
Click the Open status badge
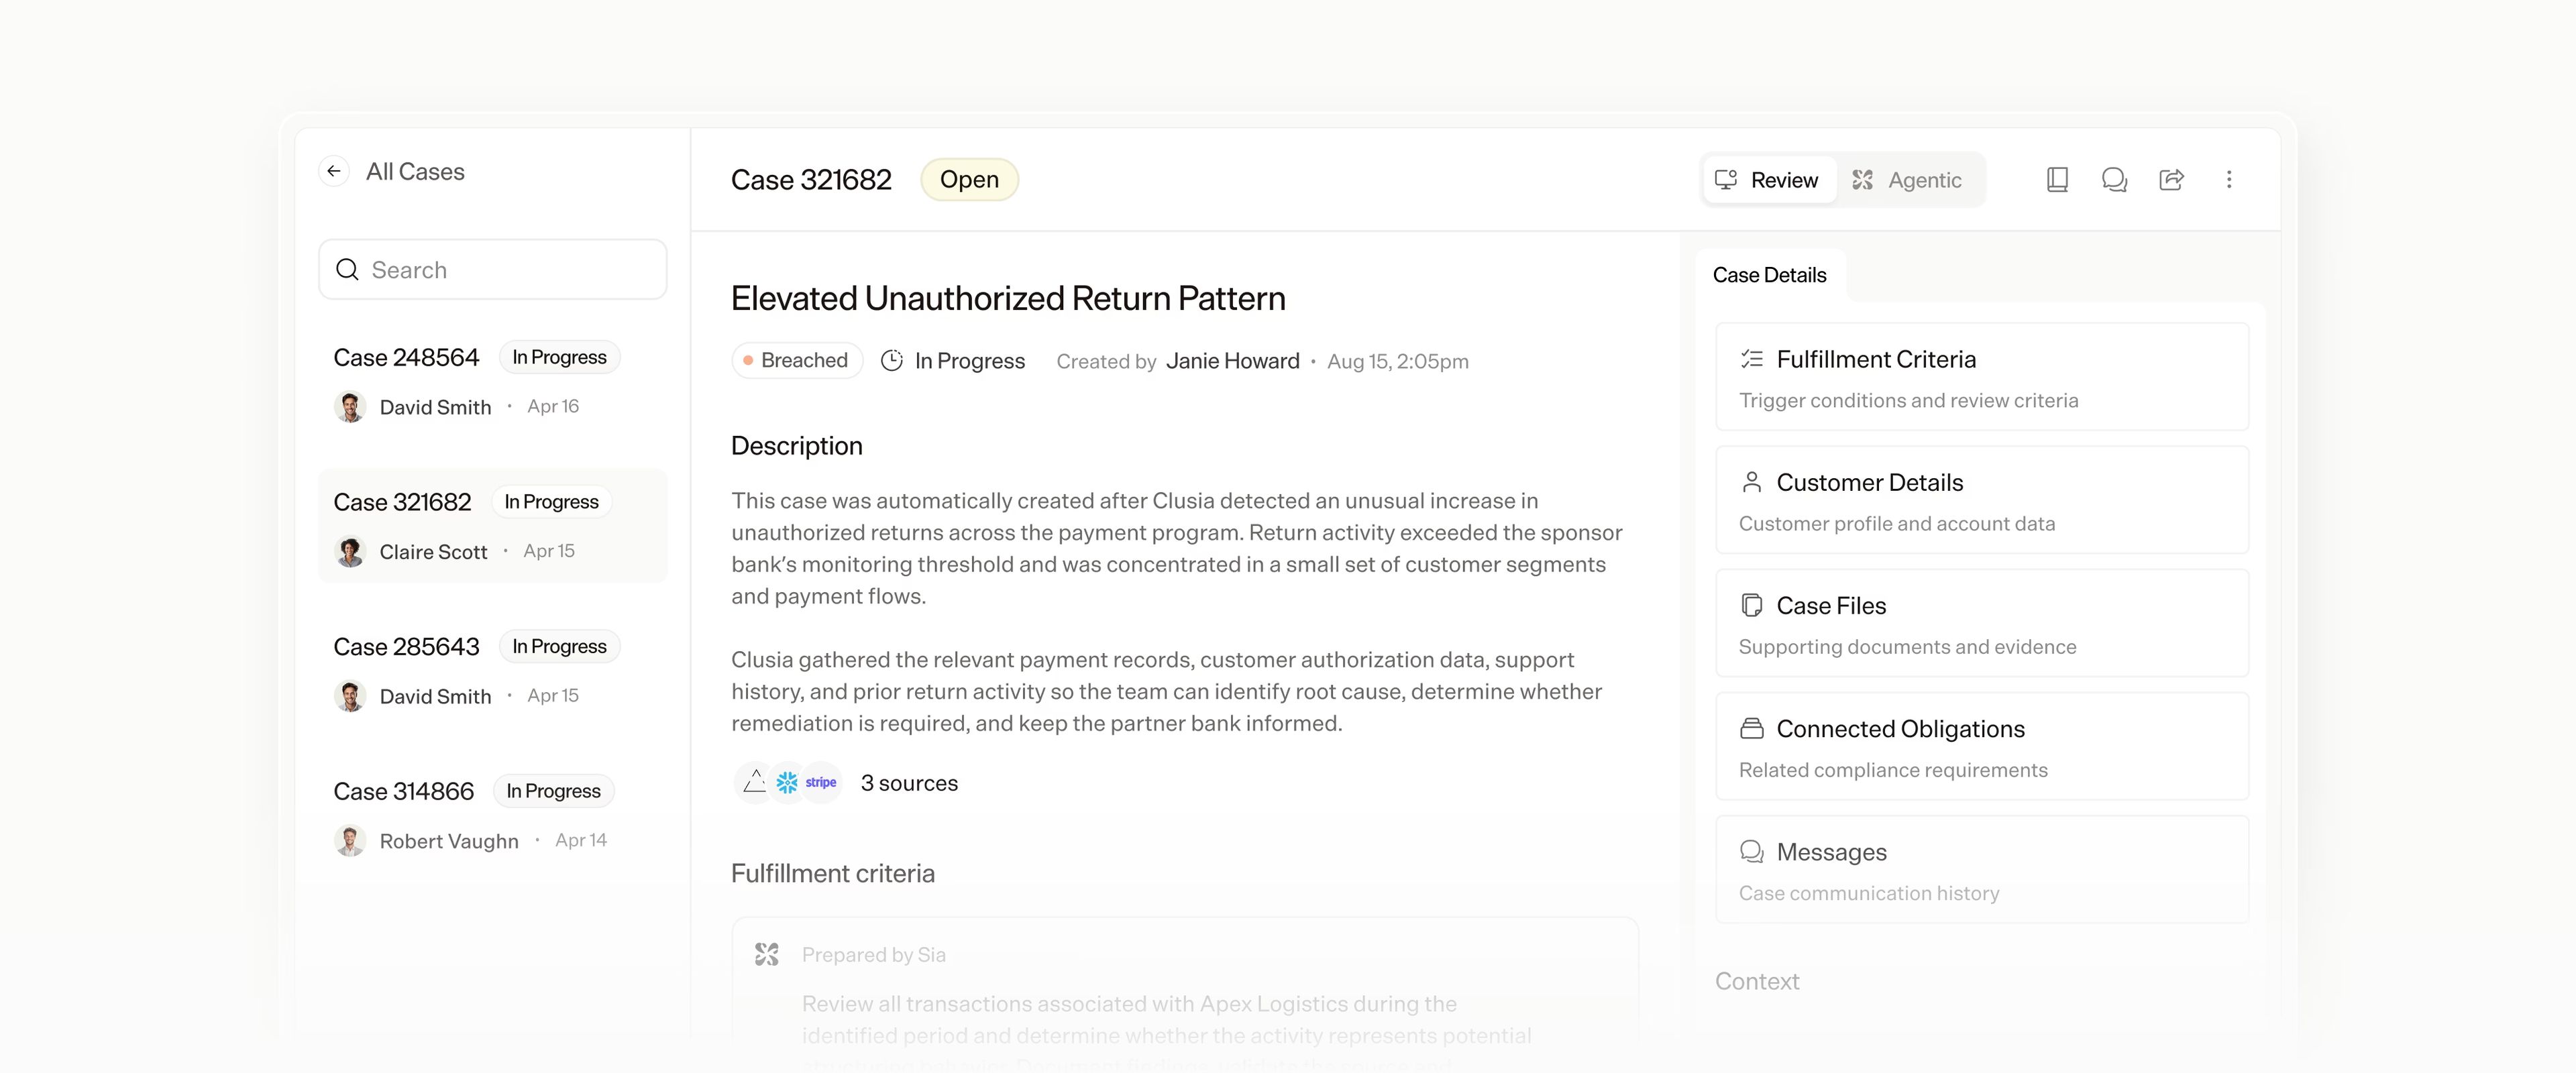point(969,180)
